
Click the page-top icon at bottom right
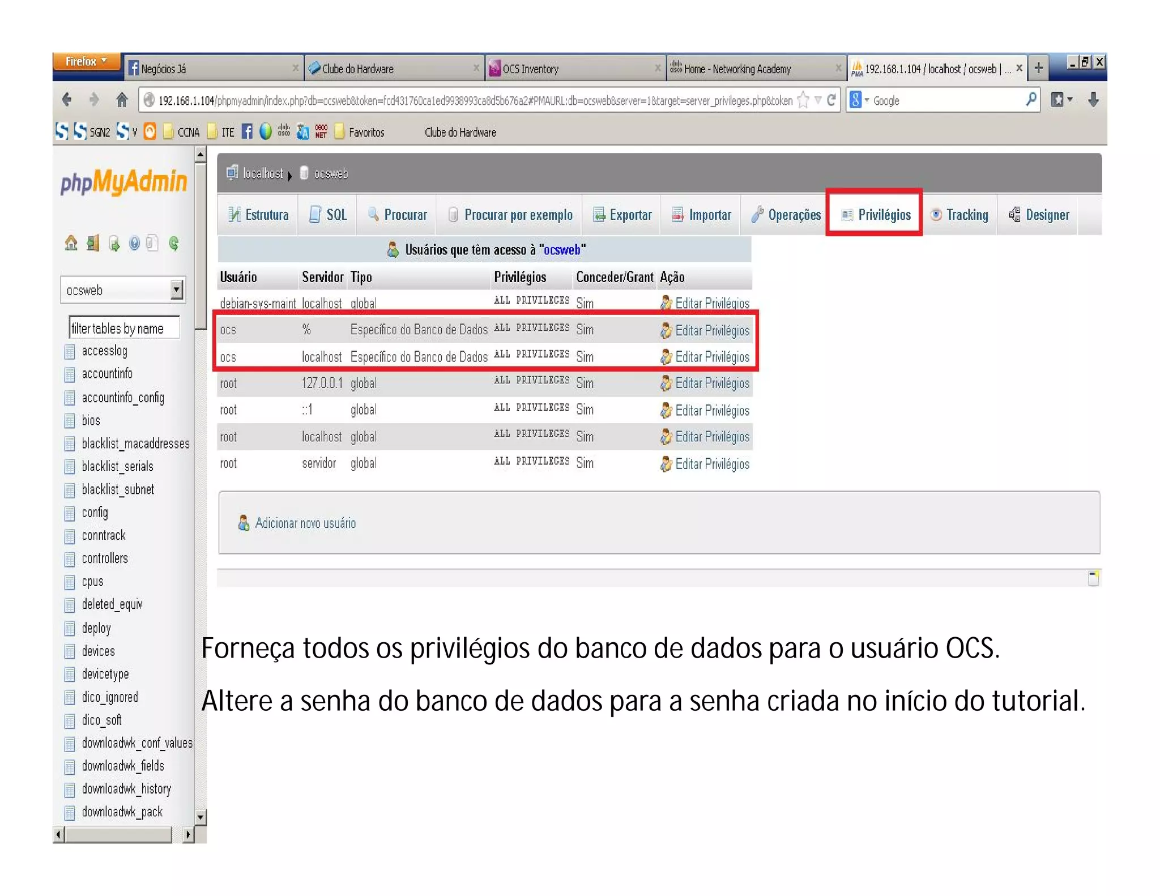1094,578
